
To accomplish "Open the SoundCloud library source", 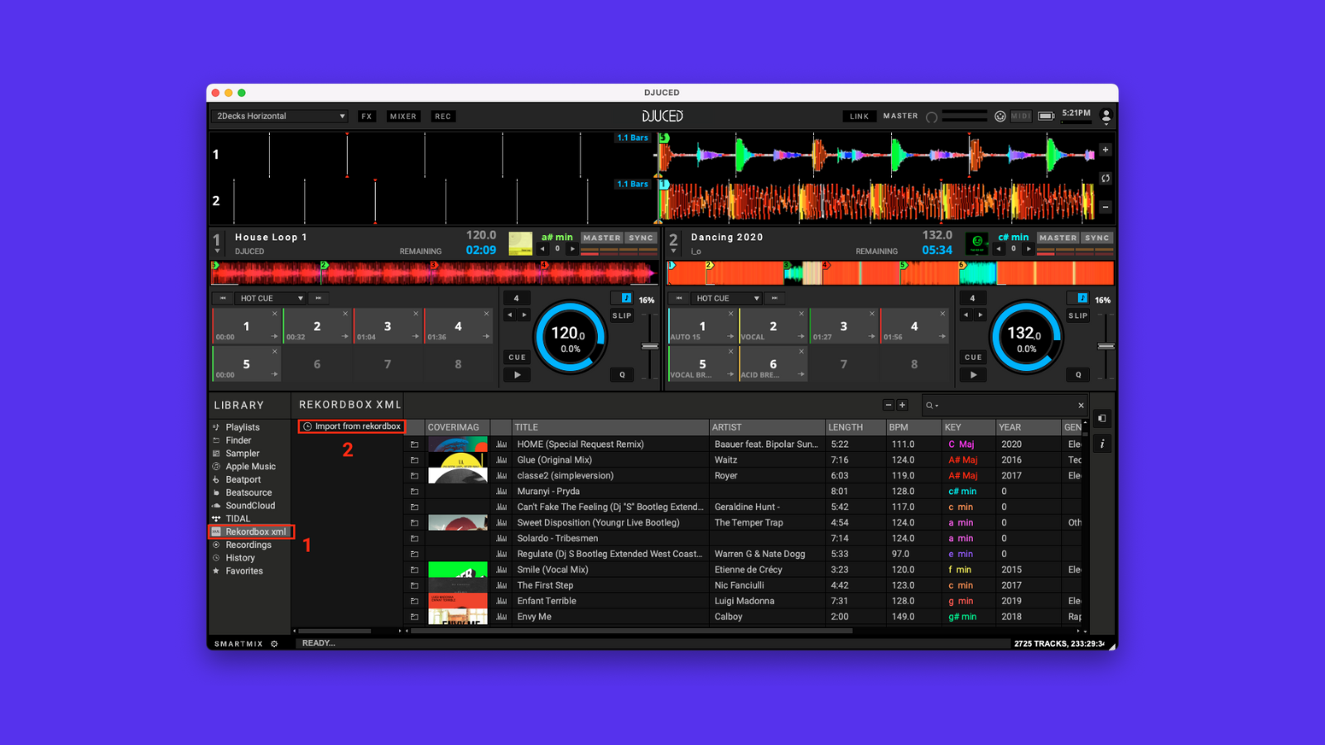I will pyautogui.click(x=249, y=505).
